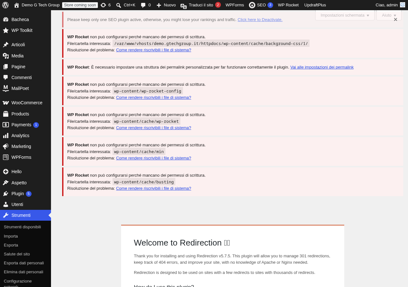Click the Pagine pages icon
This screenshot has height=287, width=408.
(6, 67)
